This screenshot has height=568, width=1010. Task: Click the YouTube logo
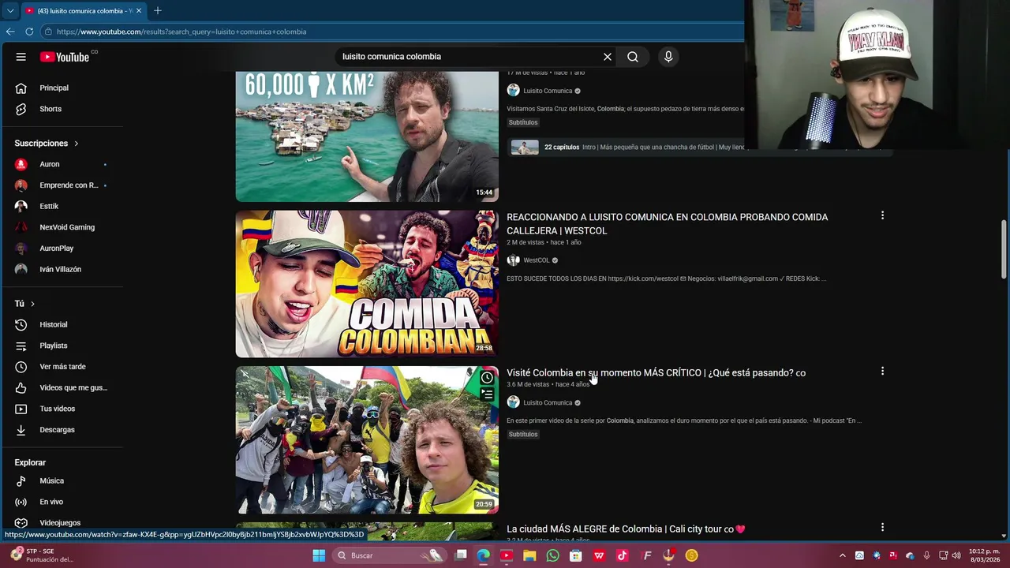[x=65, y=57]
